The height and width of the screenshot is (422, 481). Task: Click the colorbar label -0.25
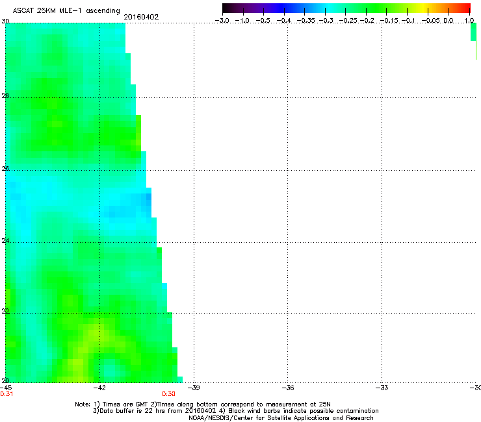tap(348, 21)
